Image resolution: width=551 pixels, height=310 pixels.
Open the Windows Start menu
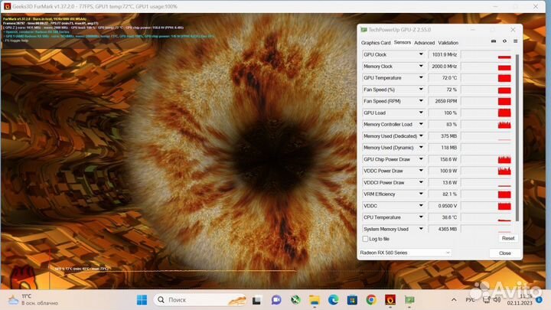(x=141, y=299)
